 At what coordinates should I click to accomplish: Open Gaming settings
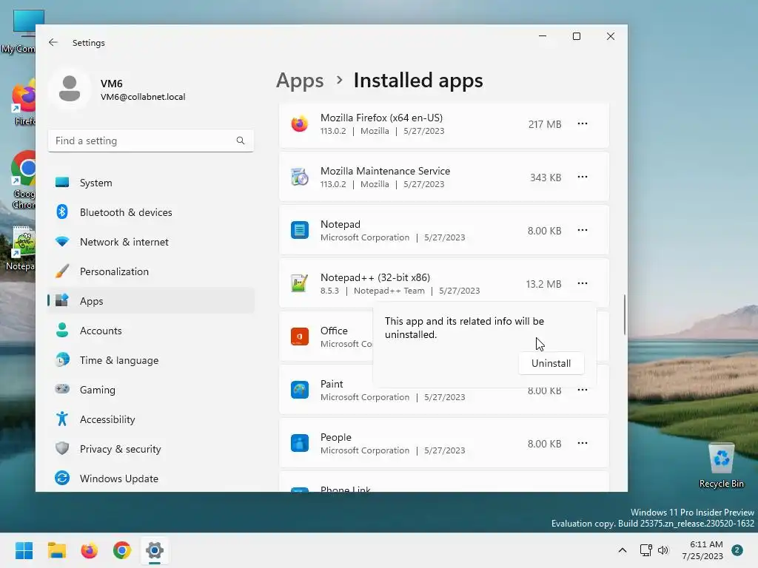(x=151, y=389)
